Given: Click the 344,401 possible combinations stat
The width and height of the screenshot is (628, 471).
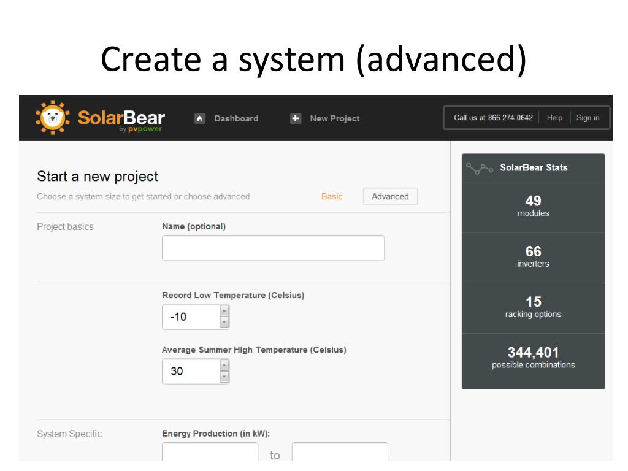Looking at the screenshot, I should coord(533,358).
